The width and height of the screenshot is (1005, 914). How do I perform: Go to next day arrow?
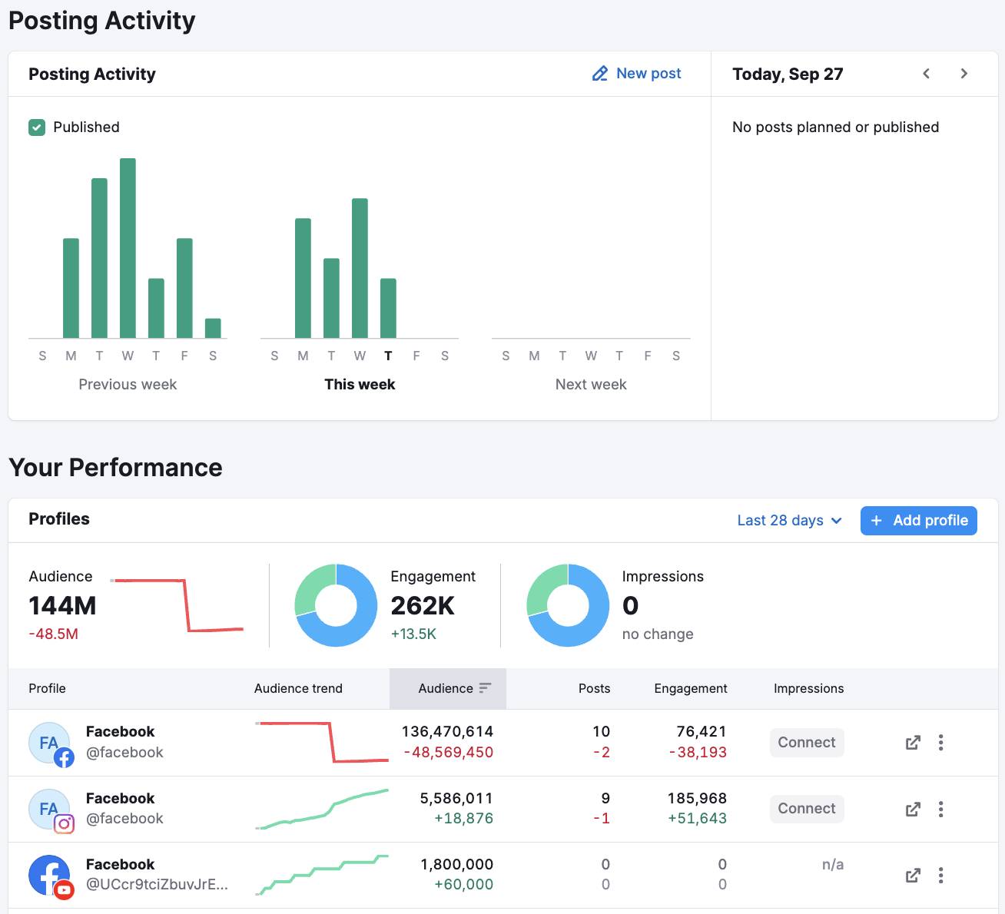(x=964, y=74)
